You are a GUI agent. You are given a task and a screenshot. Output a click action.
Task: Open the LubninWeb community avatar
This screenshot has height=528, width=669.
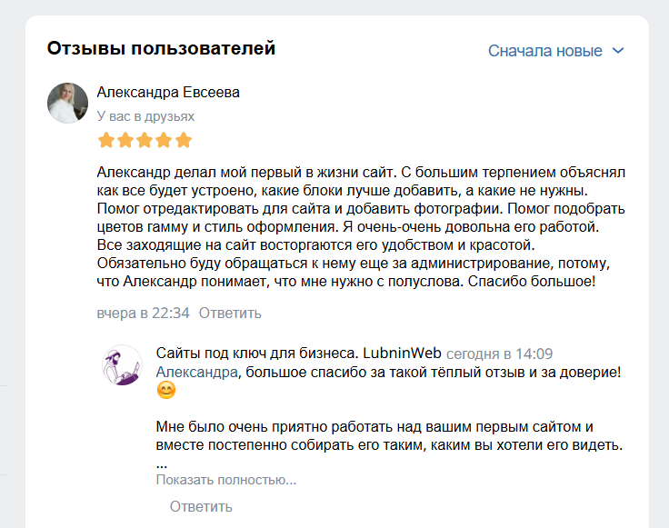tap(123, 365)
